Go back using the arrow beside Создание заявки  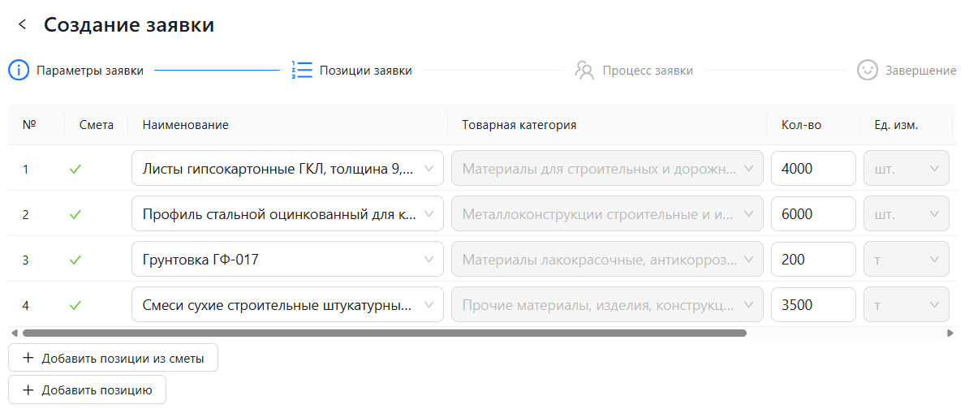click(x=23, y=24)
